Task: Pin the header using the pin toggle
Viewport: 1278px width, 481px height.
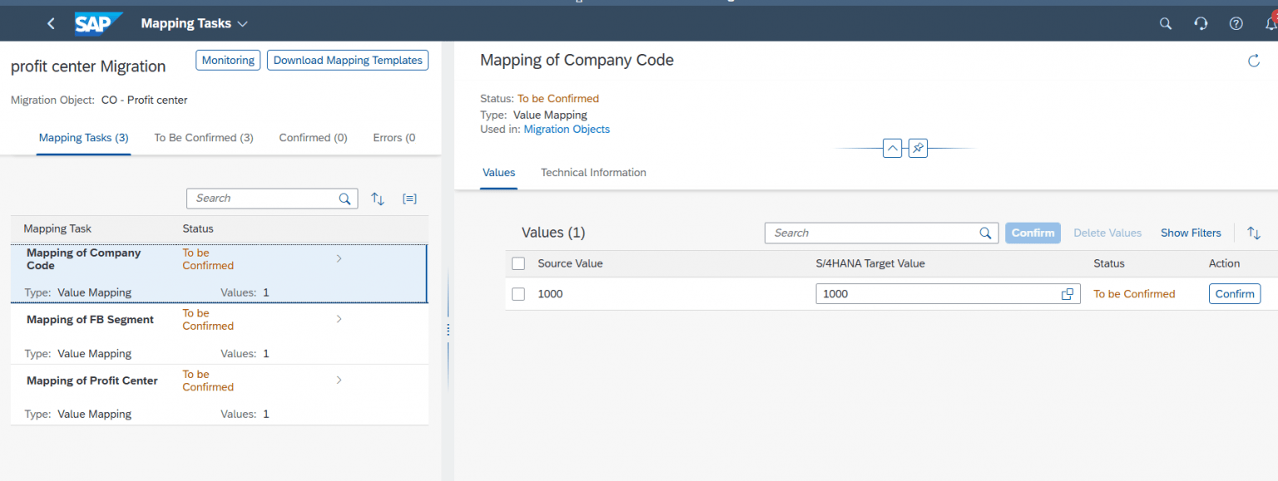Action: point(918,147)
